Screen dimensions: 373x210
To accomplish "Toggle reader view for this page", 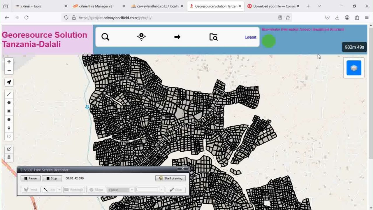I will [x=280, y=17].
